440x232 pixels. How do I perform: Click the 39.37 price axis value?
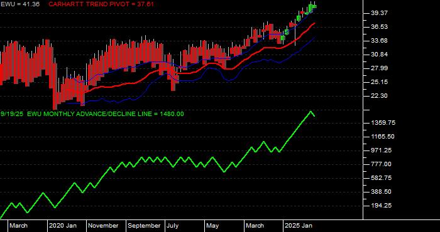click(380, 13)
